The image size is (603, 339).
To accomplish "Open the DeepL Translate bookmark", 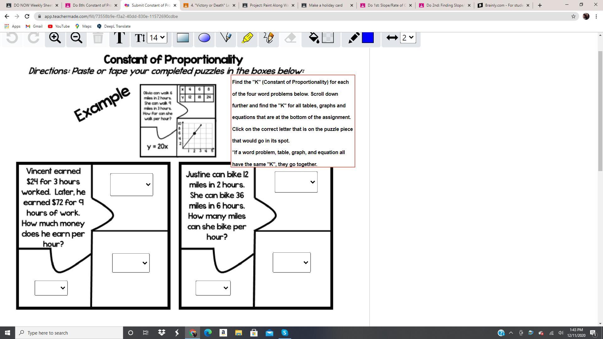I will (x=114, y=26).
